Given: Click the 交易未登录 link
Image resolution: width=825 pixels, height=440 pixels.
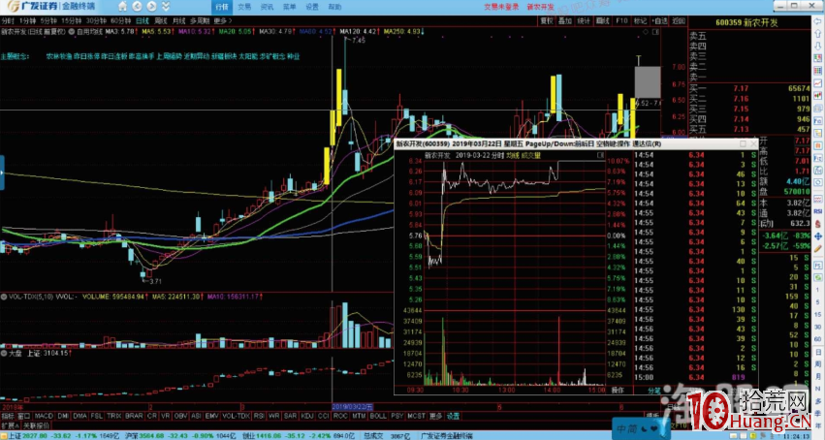Looking at the screenshot, I should [501, 7].
